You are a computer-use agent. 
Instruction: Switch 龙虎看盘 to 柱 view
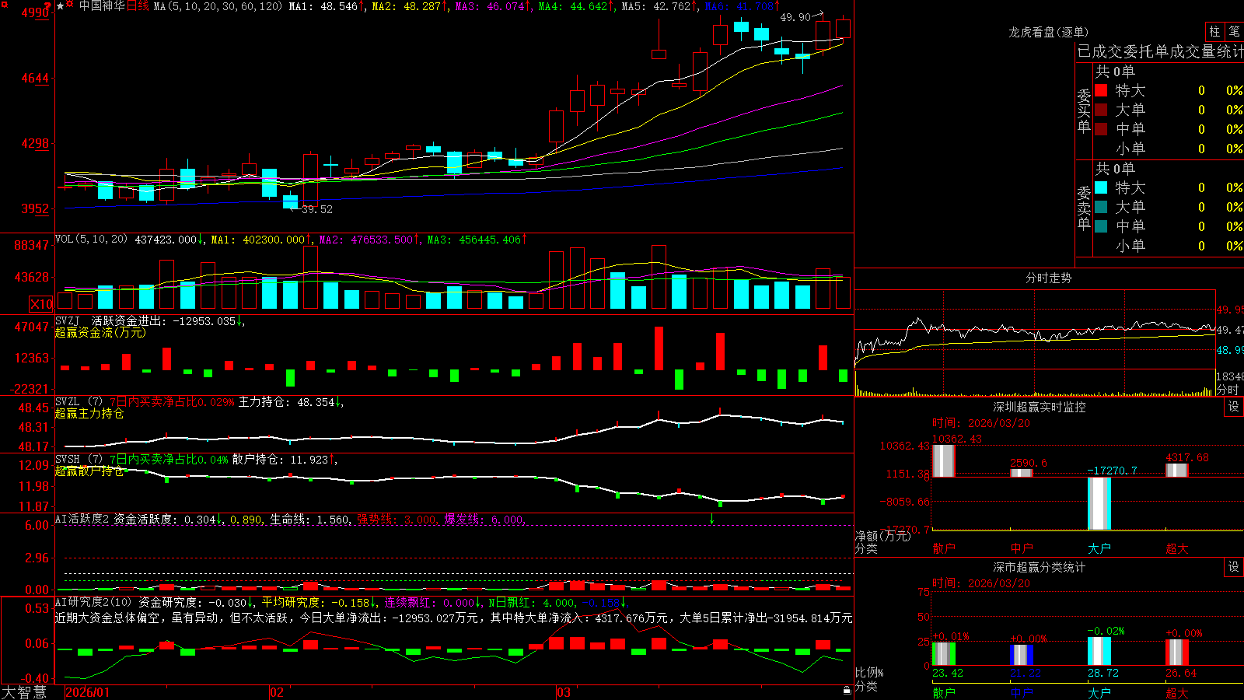(1214, 31)
